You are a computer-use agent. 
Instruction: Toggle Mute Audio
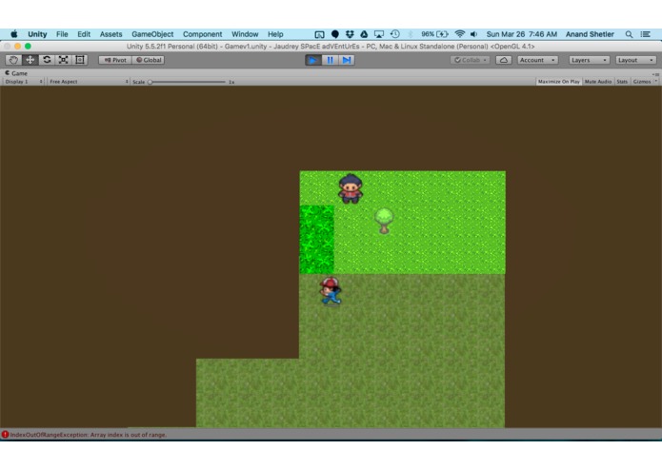598,82
